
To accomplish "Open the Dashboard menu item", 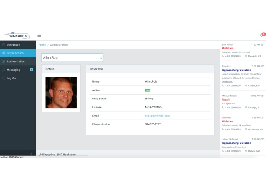I will (x=18, y=45).
